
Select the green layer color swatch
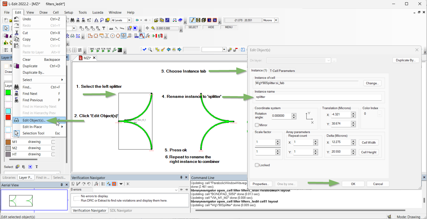tap(8, 92)
